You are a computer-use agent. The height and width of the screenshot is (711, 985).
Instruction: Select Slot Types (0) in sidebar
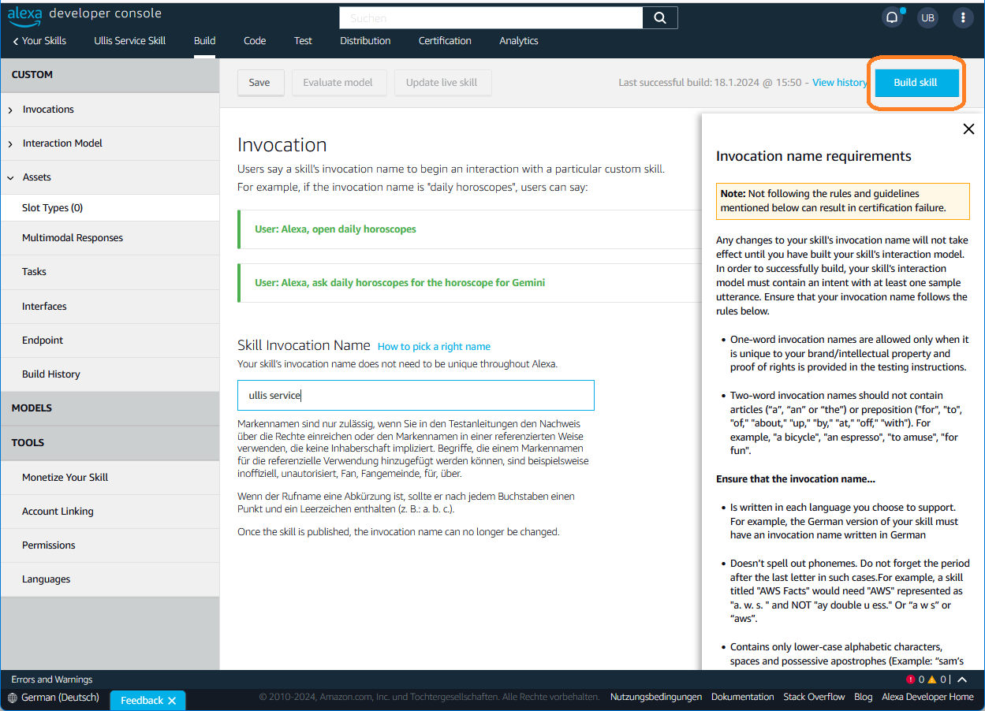pos(110,208)
